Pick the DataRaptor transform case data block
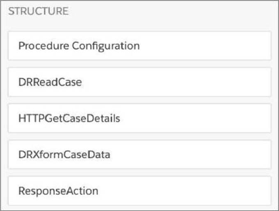Viewport: 279px width, 211px height. [139, 155]
